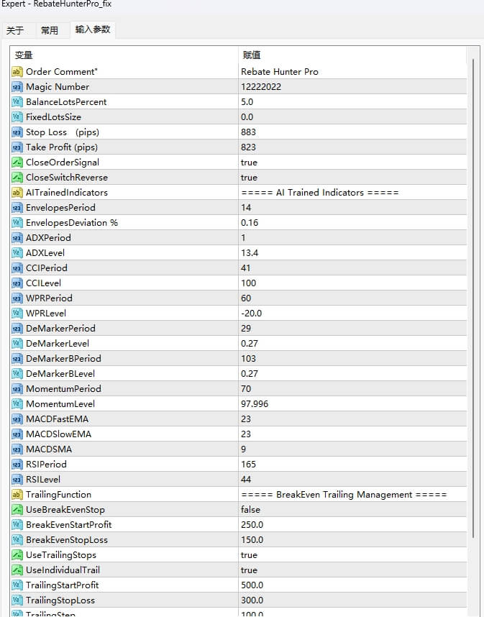Select the ADXLevel value 13.4
484x617 pixels.
(x=250, y=253)
